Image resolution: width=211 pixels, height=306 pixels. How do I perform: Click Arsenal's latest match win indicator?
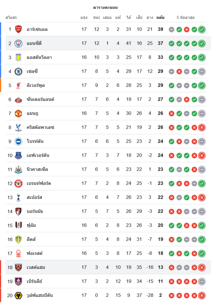point(202,30)
